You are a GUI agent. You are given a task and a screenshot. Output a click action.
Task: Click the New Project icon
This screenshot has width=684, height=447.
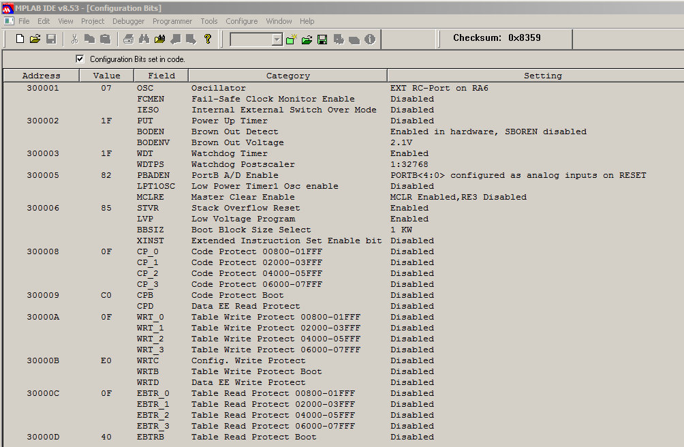pos(292,40)
